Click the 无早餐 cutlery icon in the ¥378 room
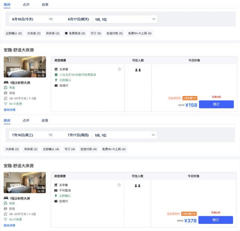Image resolution: width=240 pixels, height=231 pixels. click(x=56, y=185)
